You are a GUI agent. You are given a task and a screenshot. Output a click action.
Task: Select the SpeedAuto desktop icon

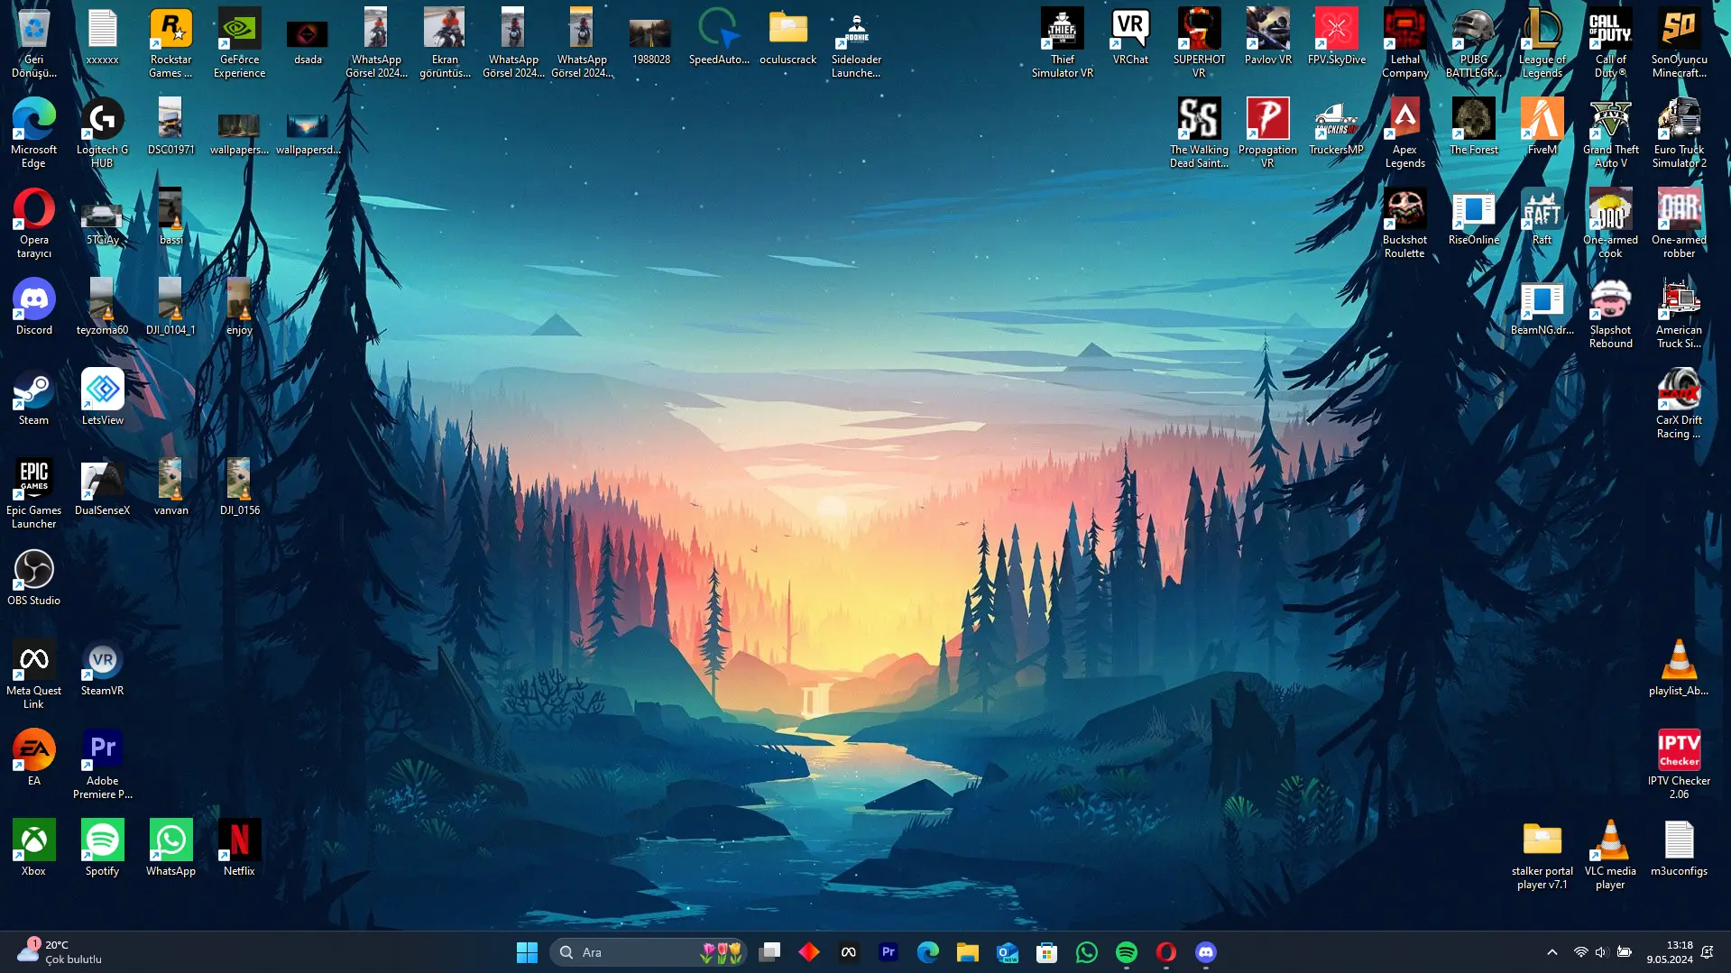[x=719, y=36]
